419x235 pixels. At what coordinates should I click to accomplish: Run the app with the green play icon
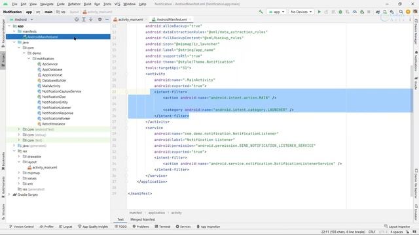coord(319,12)
